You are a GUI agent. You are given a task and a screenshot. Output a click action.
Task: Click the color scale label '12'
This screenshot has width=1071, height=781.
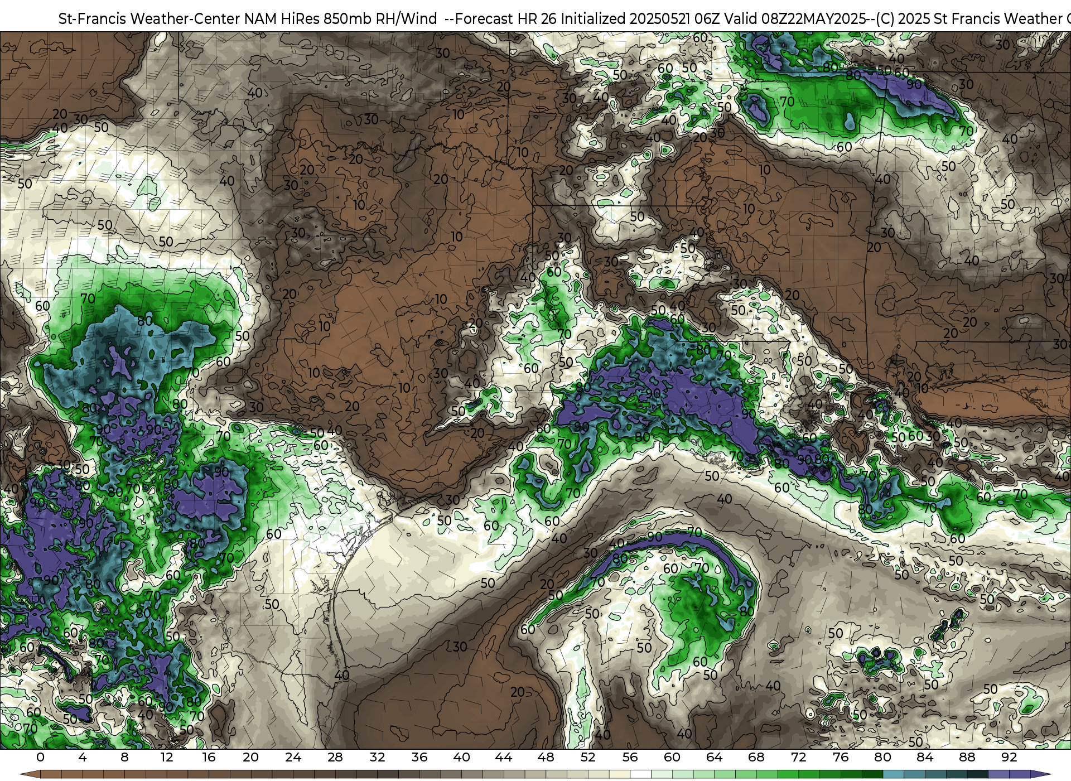click(x=167, y=757)
